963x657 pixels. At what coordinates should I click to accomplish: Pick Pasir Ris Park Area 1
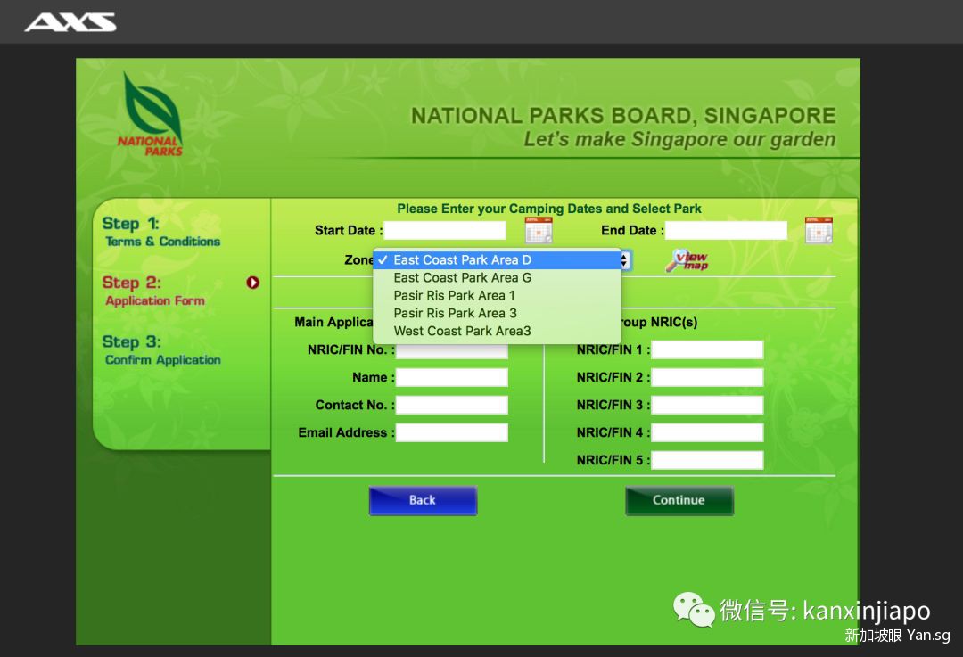point(454,295)
